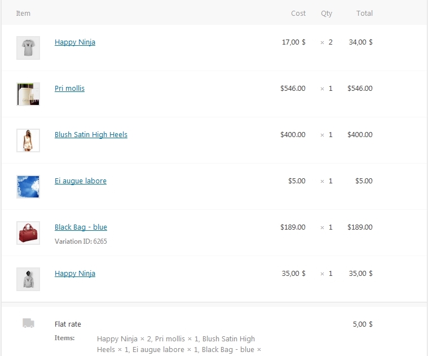Open the first Happy Ninja product link

tap(75, 42)
